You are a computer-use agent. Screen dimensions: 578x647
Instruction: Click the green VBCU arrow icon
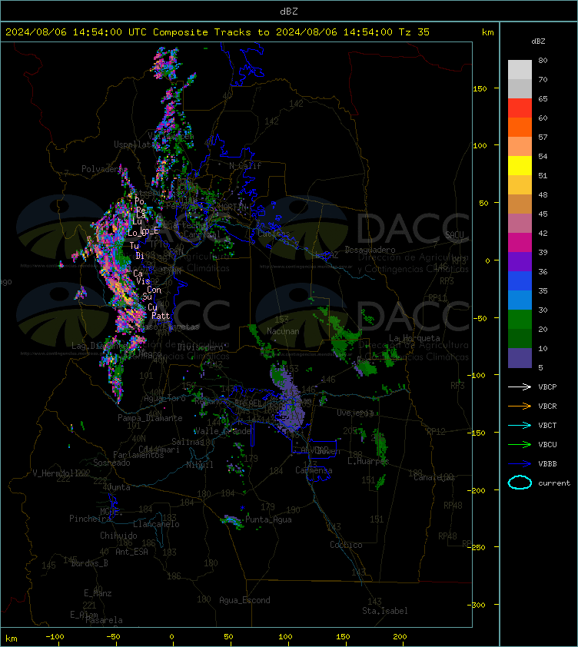(520, 444)
